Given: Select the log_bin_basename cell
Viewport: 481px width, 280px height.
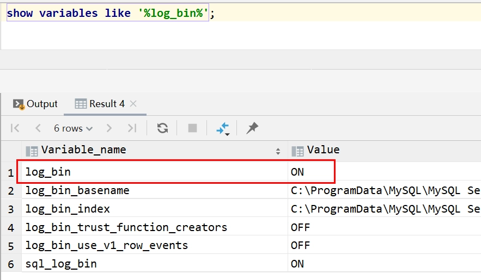Looking at the screenshot, I should coord(155,190).
